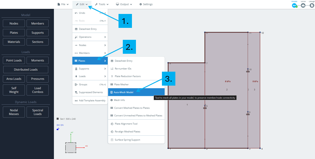Click the Sec1 color swatch square
315x159 pixels.
tap(58, 119)
